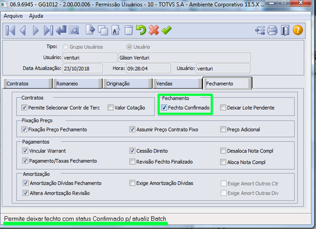The width and height of the screenshot is (316, 229).
Task: Toggle Amortização Dívidas Fechamento checkbox
Action: 26,183
